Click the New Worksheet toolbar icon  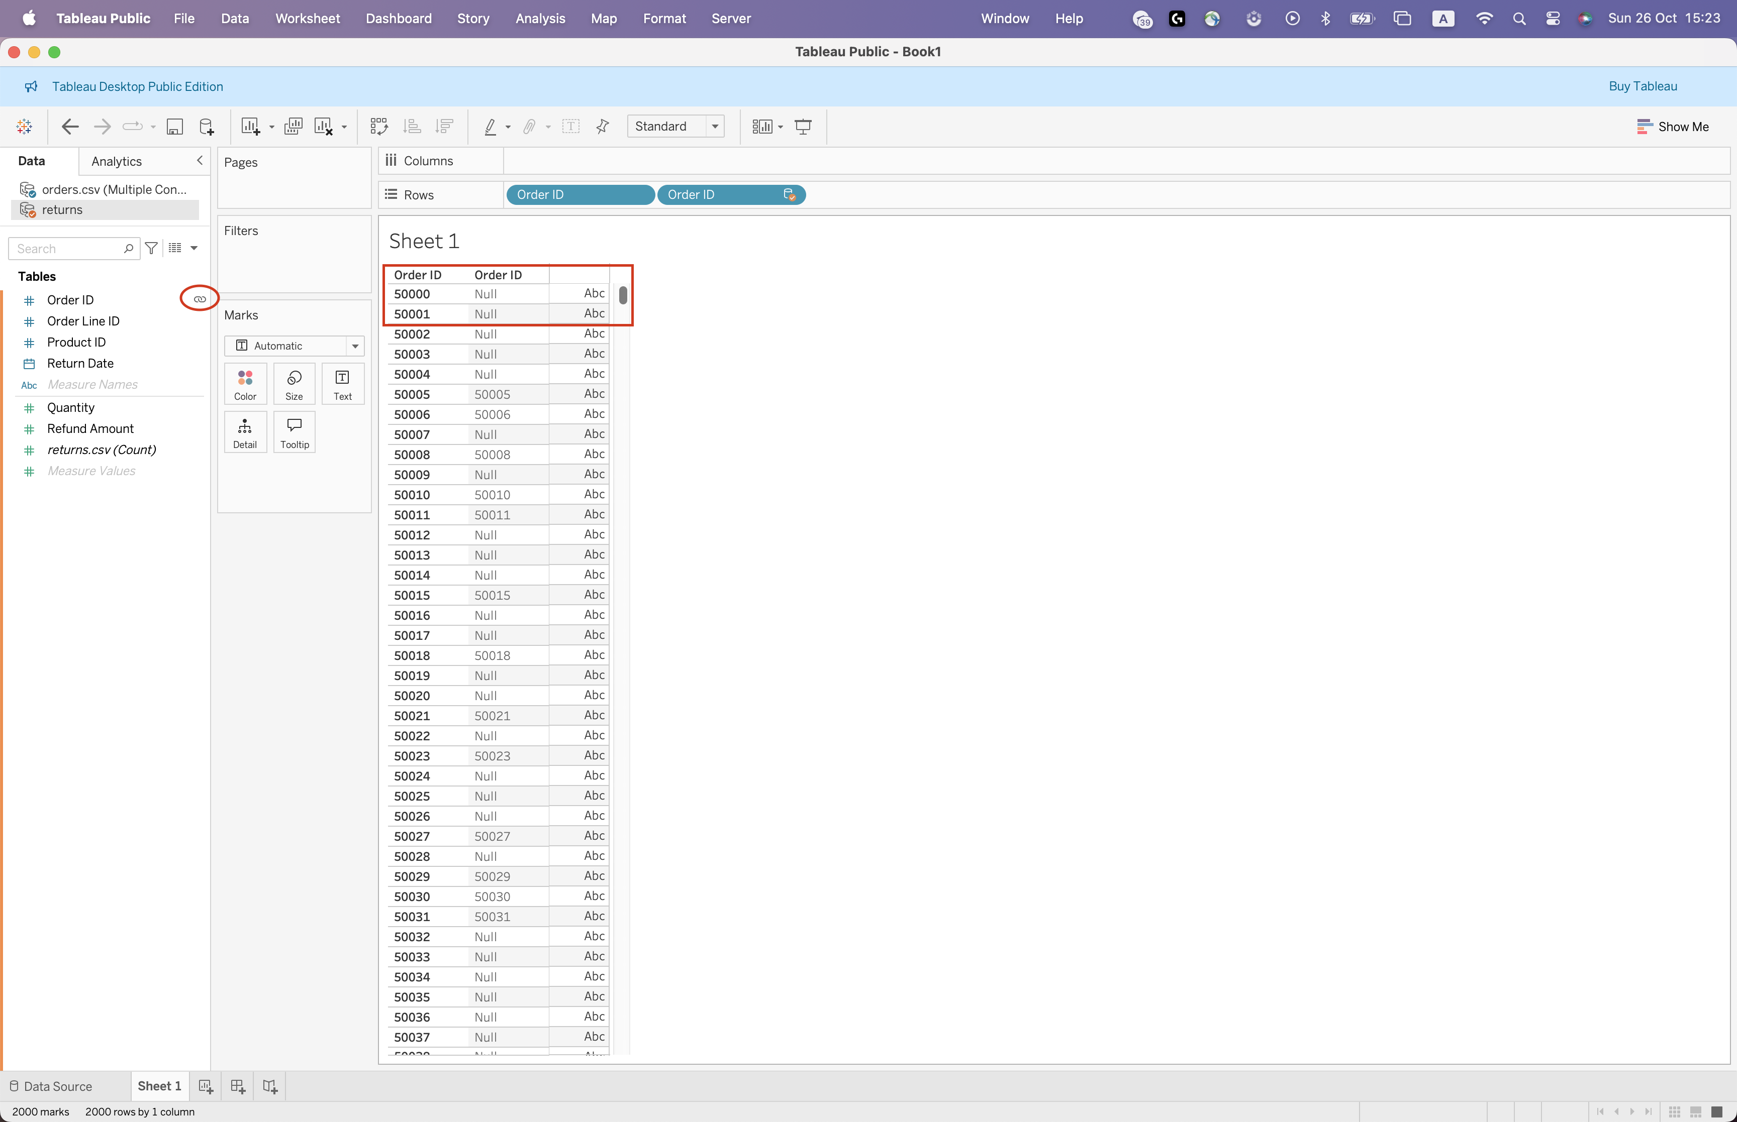(250, 126)
